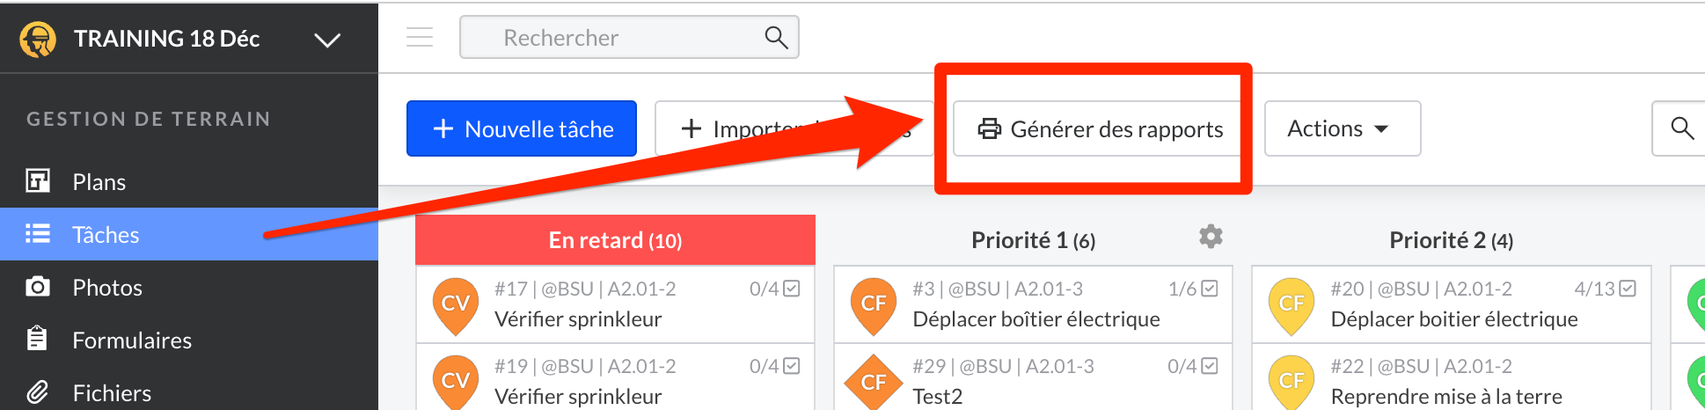Click the TRAINING project logo icon
This screenshot has width=1705, height=410.
38,39
